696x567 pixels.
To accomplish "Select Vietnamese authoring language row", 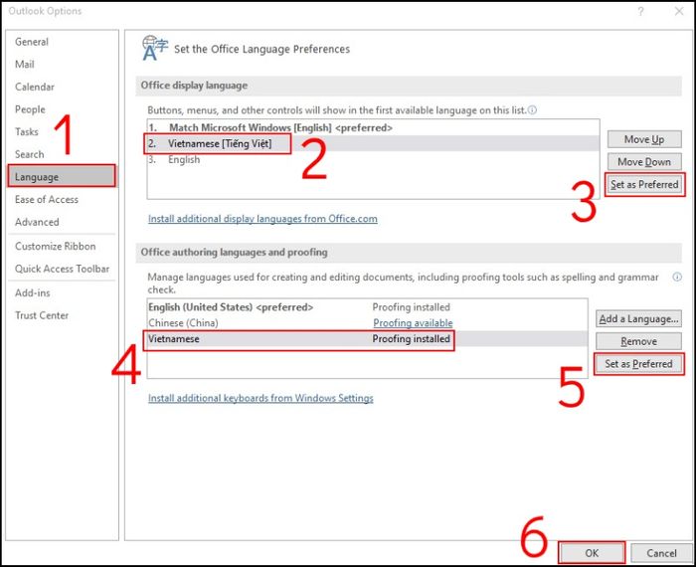I will [367, 339].
